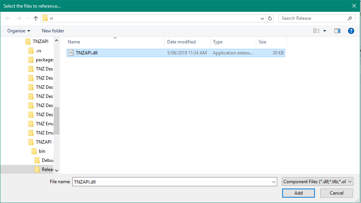
Task: Click the search magnifier icon
Action: point(350,18)
